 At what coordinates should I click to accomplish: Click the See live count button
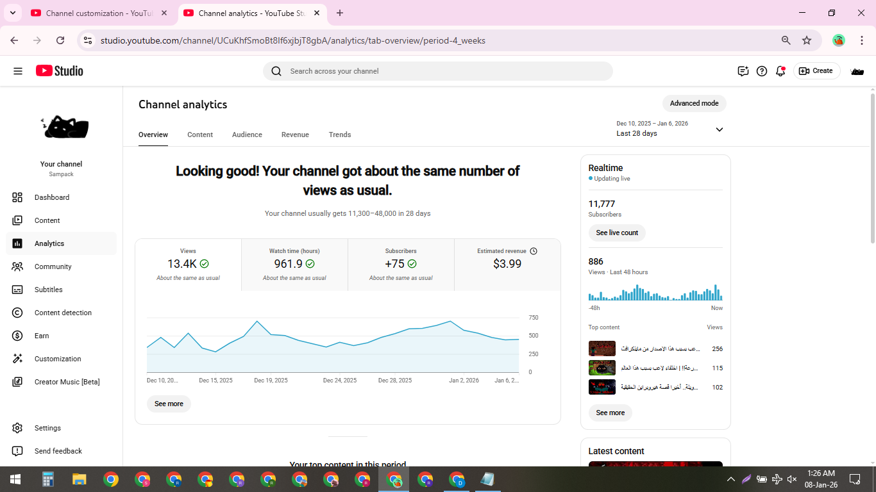(617, 233)
